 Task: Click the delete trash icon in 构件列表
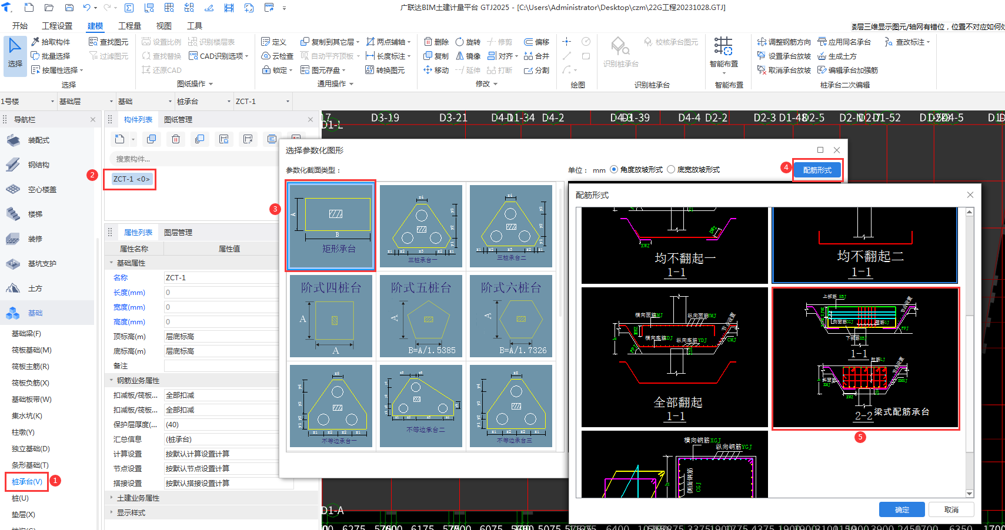(176, 139)
